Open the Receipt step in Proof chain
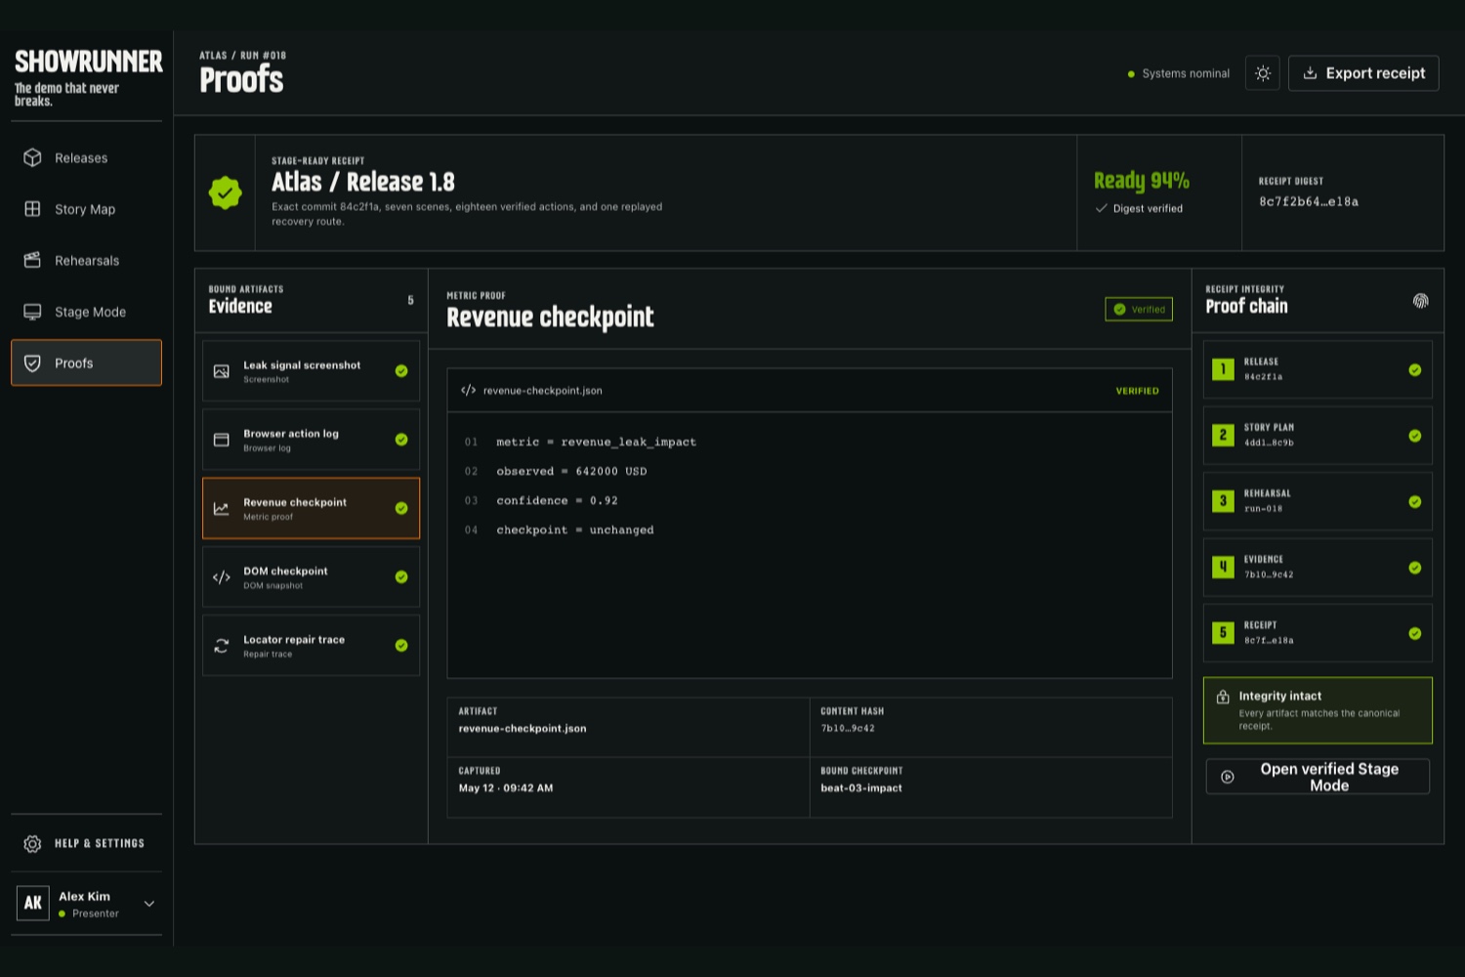The height and width of the screenshot is (977, 1465). pyautogui.click(x=1318, y=633)
